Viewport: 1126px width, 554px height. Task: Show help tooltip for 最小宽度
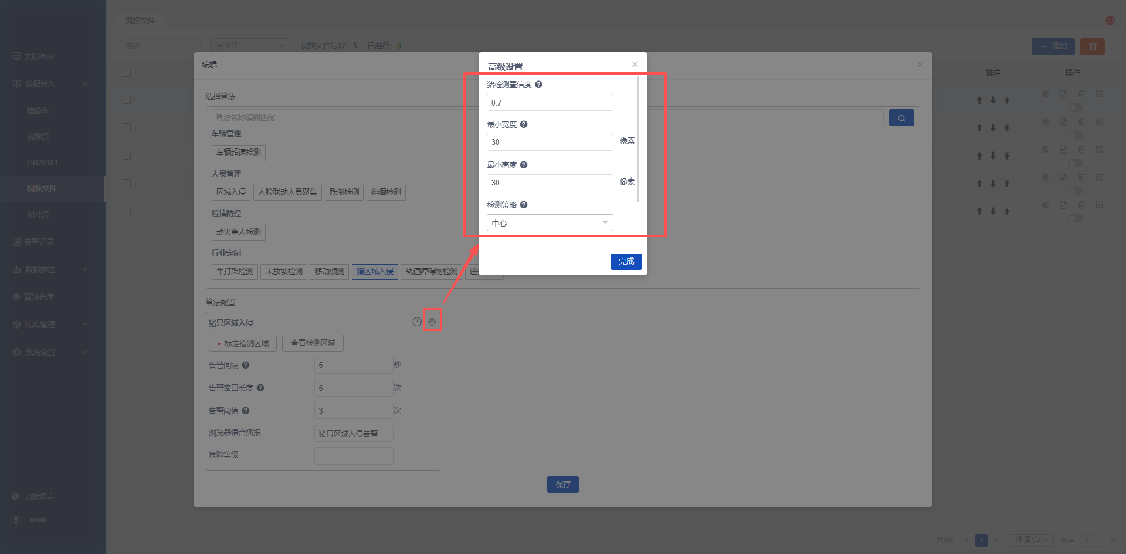(524, 124)
